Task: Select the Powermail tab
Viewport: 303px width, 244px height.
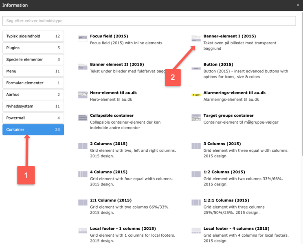Action: pyautogui.click(x=33, y=118)
